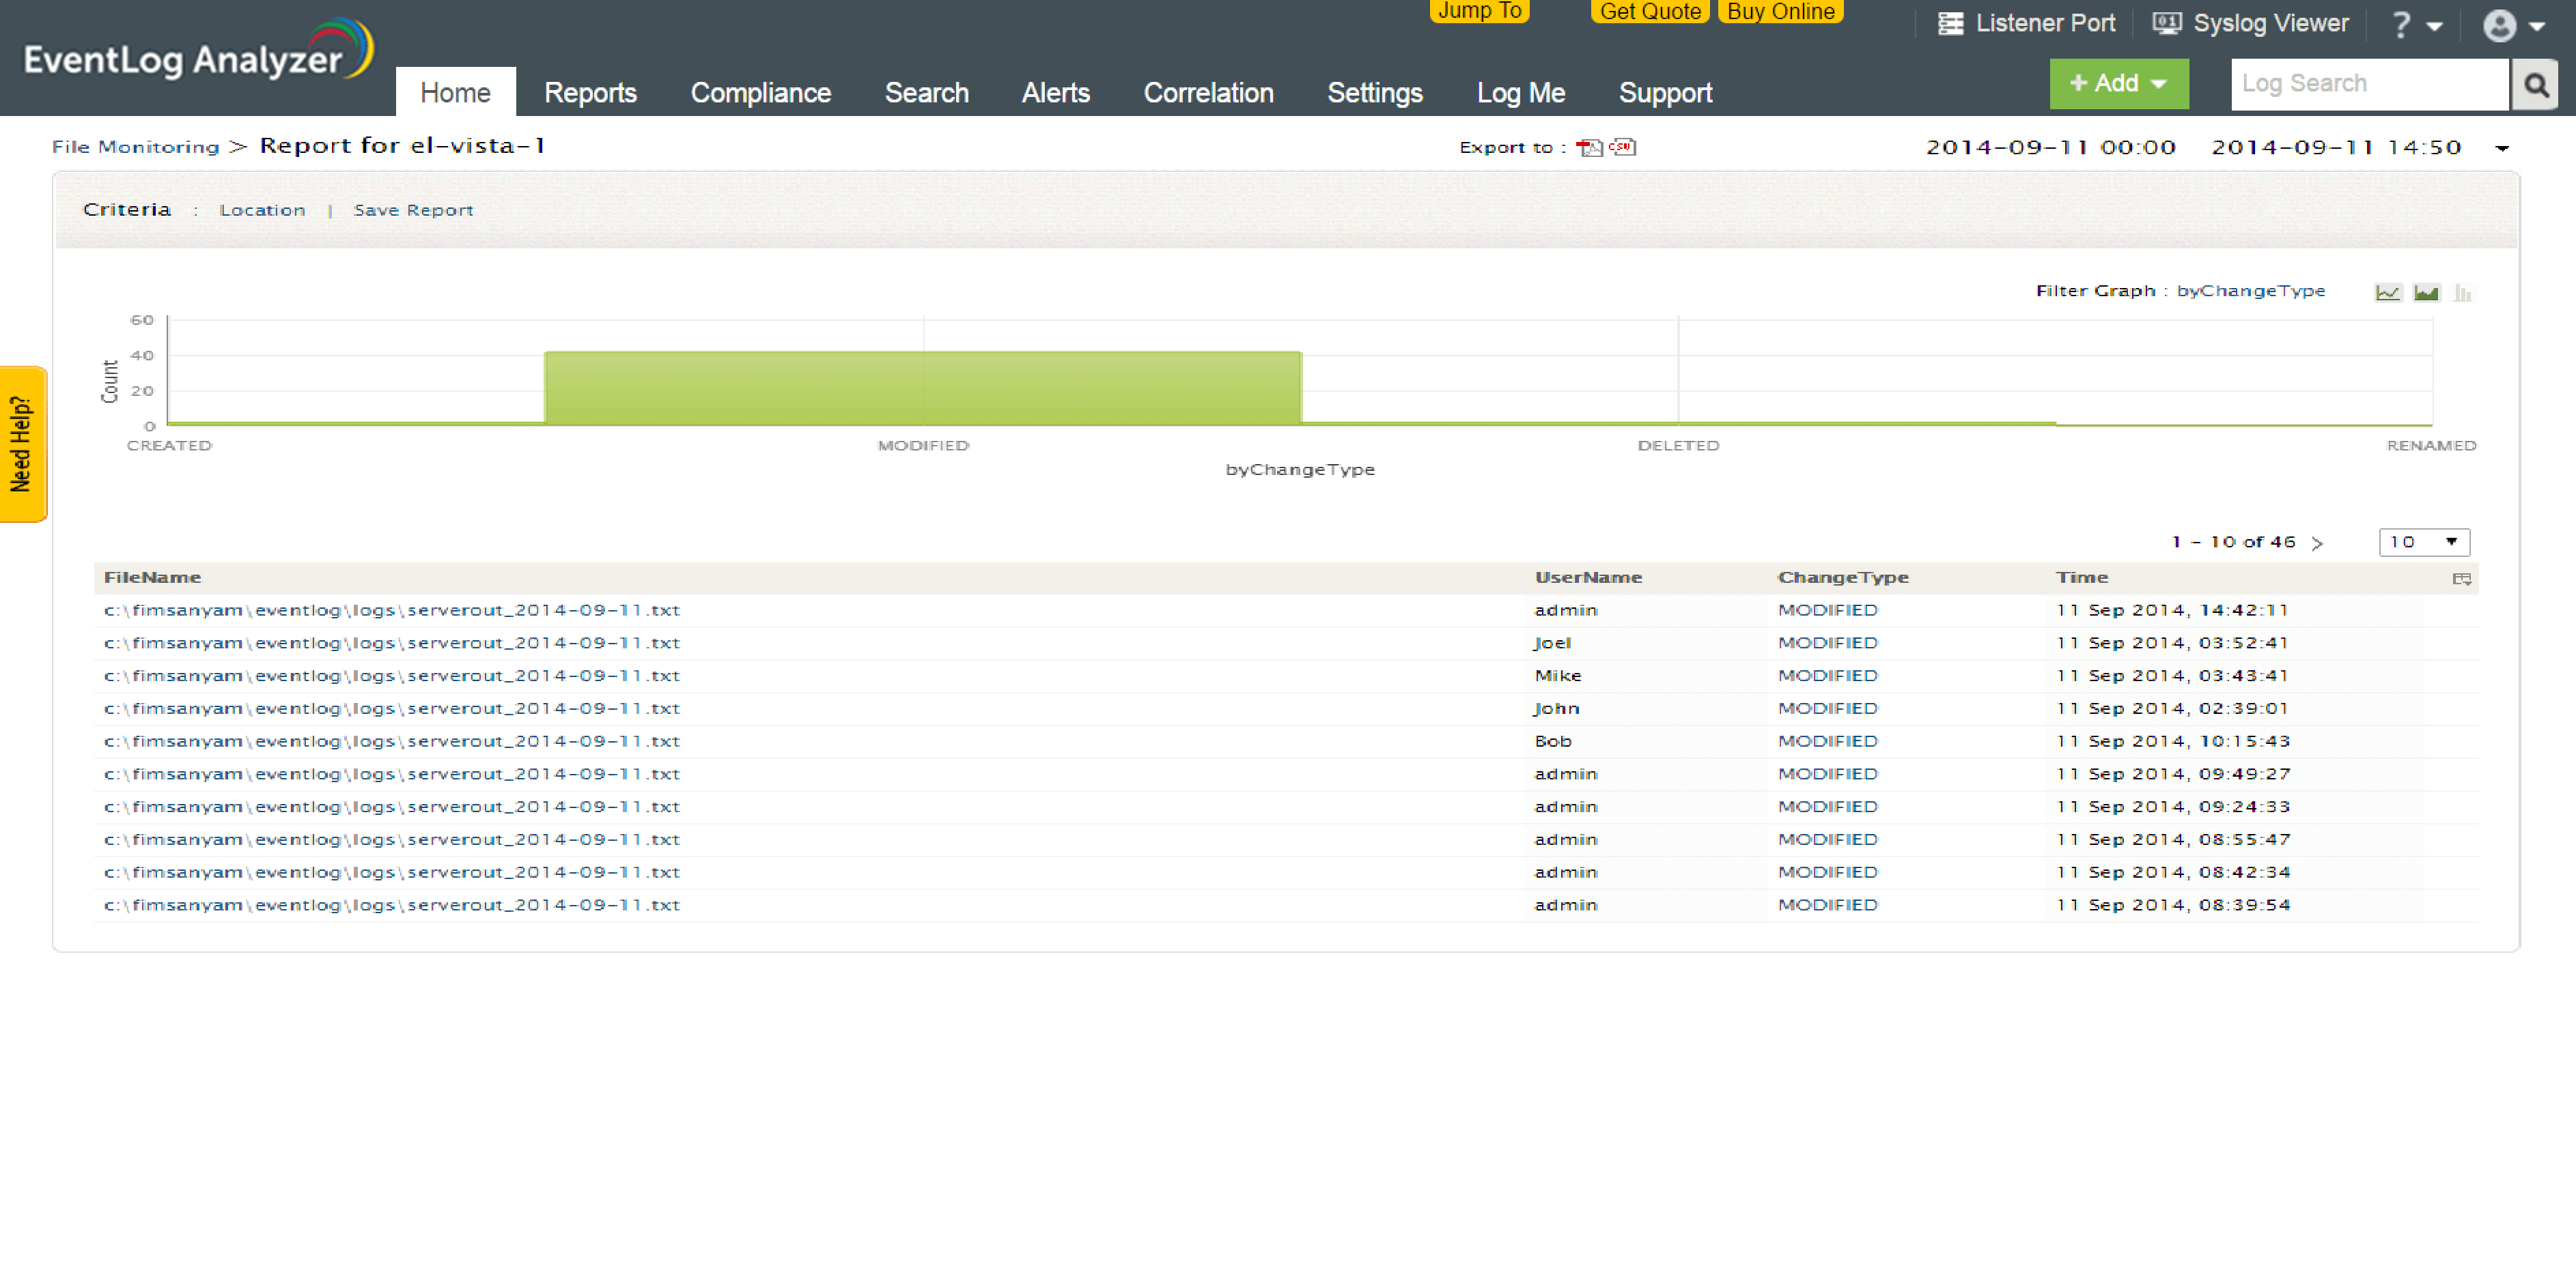2576x1279 pixels.
Task: Open the byChangeType filter graph link
Action: pos(2250,291)
